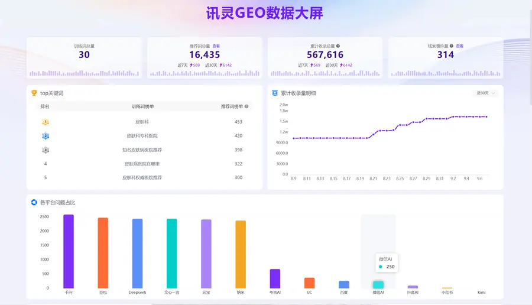
Task: Click the trophy icon beside top关键词
Action: 34,93
